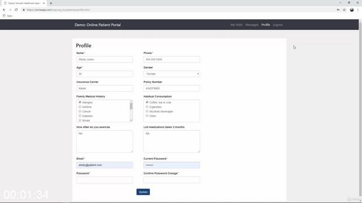Click Logout in the navigation bar
The width and height of the screenshot is (362, 203).
[x=278, y=25]
